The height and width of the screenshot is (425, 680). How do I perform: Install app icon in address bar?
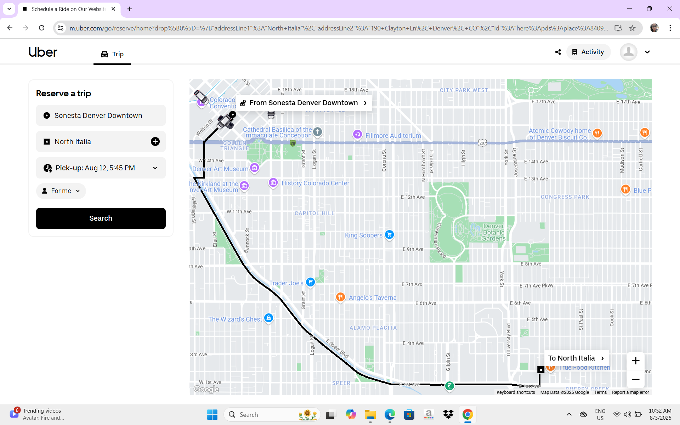pos(618,28)
